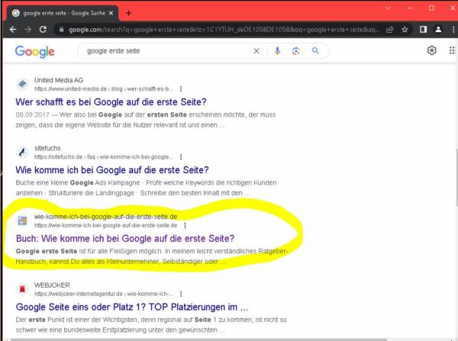
Task: Click the Google logo
Action: point(35,52)
